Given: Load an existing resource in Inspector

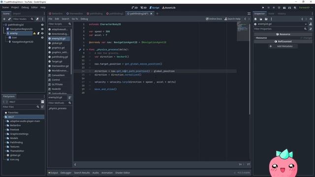Looking at the screenshot, I should [261, 19].
